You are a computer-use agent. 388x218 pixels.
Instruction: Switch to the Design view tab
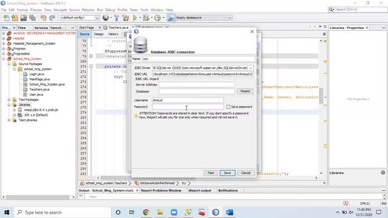pyautogui.click(x=99, y=34)
